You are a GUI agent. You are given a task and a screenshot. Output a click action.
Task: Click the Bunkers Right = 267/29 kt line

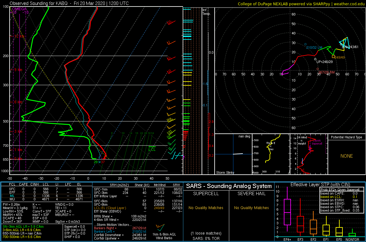pyautogui.click(x=120, y=228)
